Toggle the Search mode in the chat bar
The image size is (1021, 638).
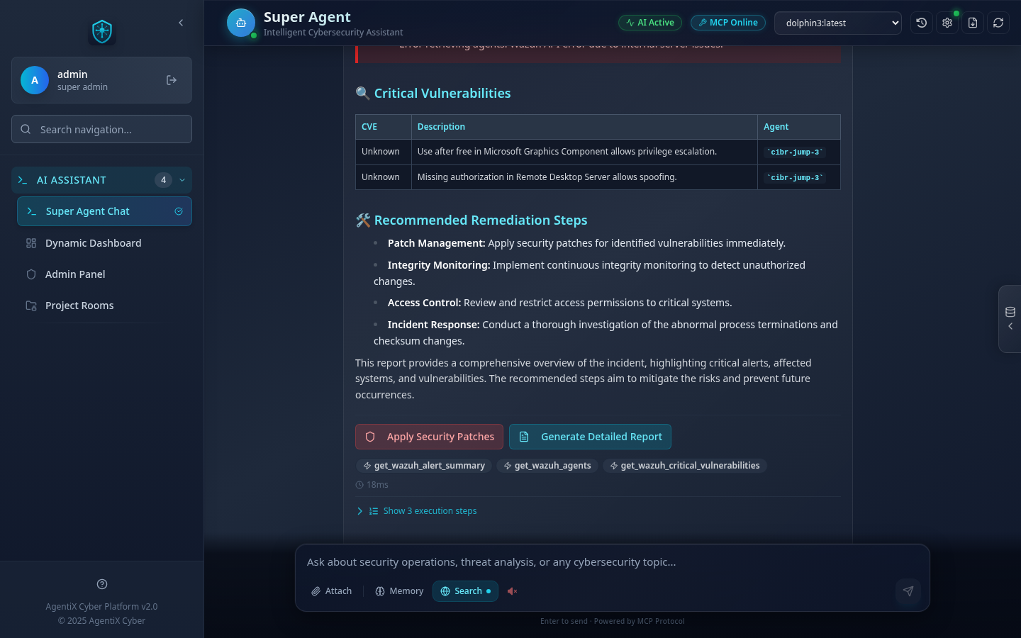465,591
